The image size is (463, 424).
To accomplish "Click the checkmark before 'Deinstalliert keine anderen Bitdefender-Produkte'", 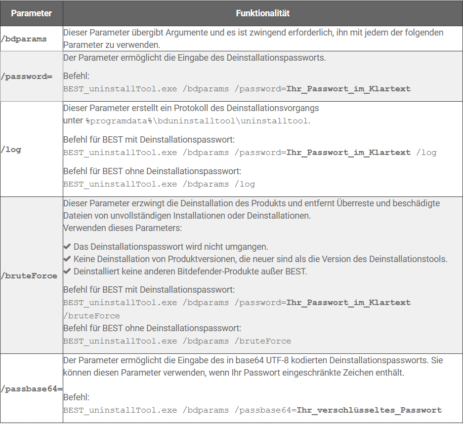I will pyautogui.click(x=67, y=271).
